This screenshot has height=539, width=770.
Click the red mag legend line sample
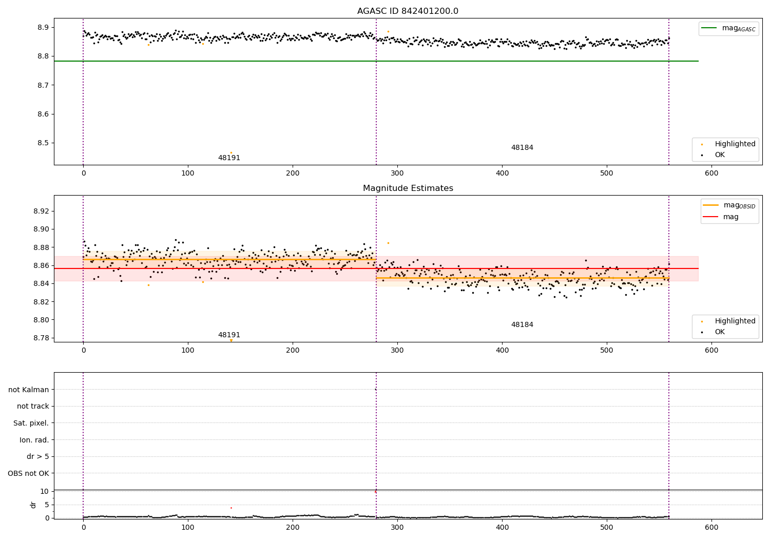710,217
